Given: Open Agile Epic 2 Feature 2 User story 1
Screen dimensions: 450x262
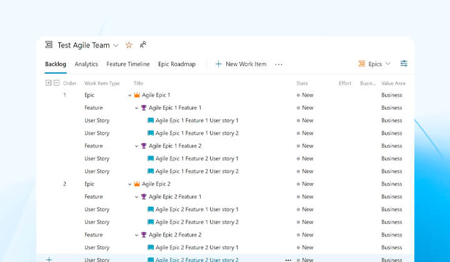Looking at the screenshot, I should pyautogui.click(x=197, y=248).
